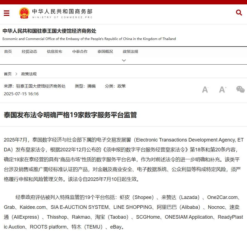
Task: Click the text Kaidee.com
Action: pyautogui.click(x=33, y=207)
